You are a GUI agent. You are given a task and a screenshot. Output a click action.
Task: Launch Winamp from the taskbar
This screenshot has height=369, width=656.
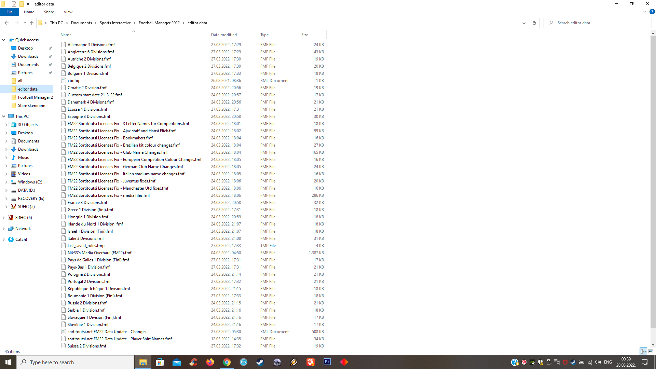294,362
